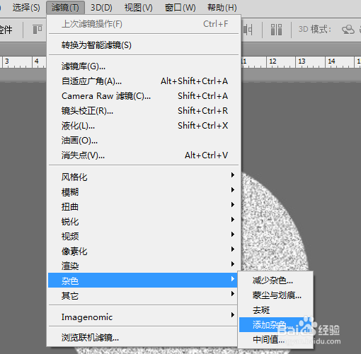Open the 视图(V) menu
361x354 pixels.
tap(139, 8)
